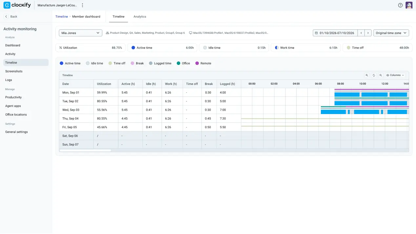Reset the timeline zoom

click(x=374, y=75)
